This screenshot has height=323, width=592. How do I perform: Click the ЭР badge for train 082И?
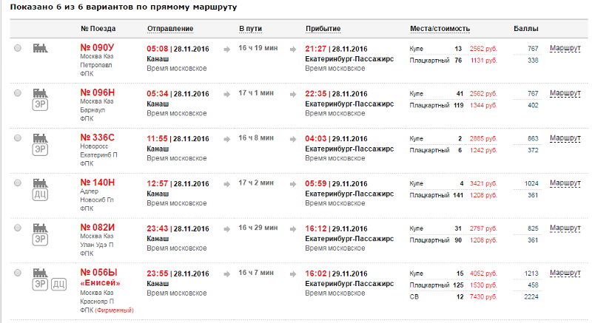point(40,239)
